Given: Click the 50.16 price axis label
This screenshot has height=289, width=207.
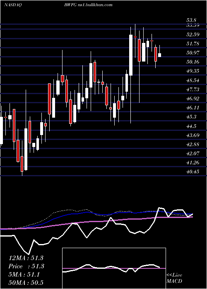Looking at the screenshot, I should [193, 62].
